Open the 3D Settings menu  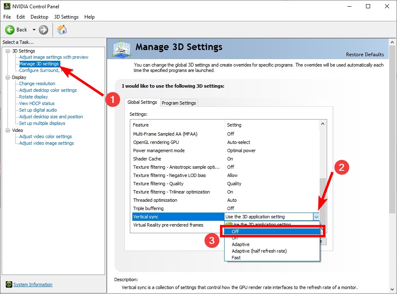[x=66, y=17]
